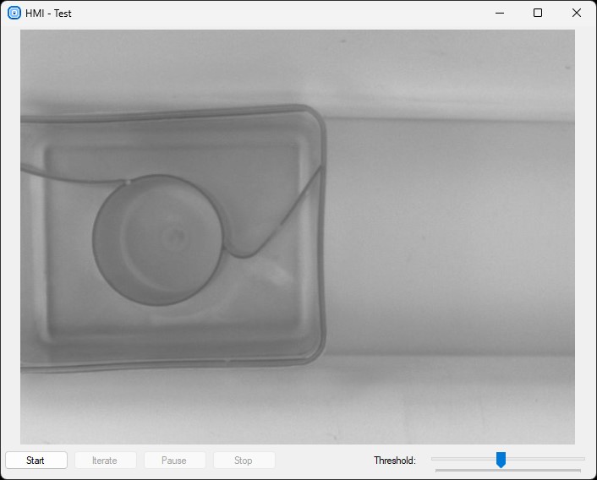Maximize the HMI - Test window
The image size is (597, 480).
point(538,13)
